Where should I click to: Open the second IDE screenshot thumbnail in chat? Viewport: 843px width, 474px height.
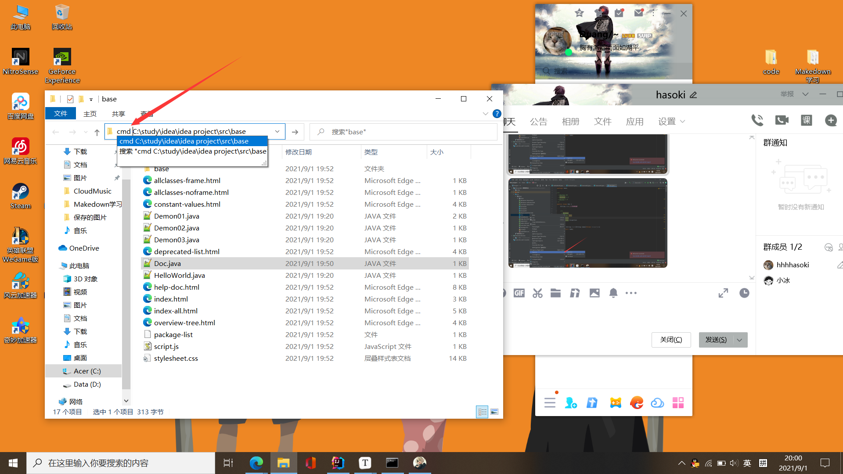pos(588,223)
